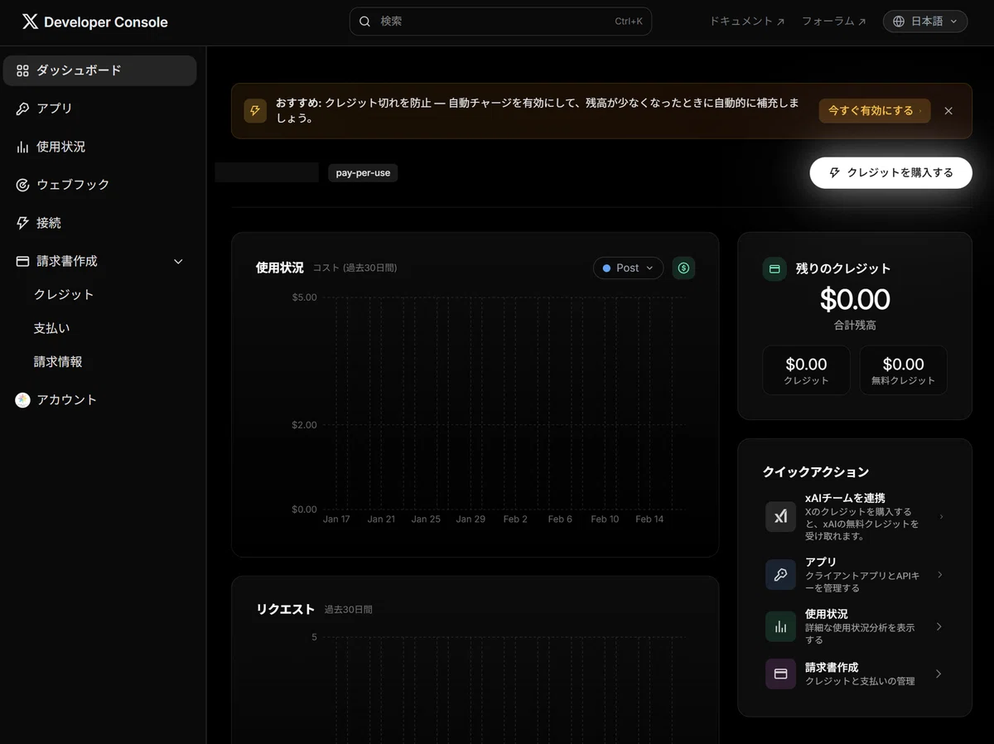Click the X logo in the header
Screen dimensions: 994x744
[30, 22]
